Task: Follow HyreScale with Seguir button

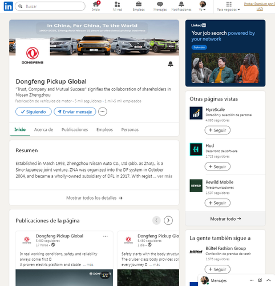Action: click(217, 130)
